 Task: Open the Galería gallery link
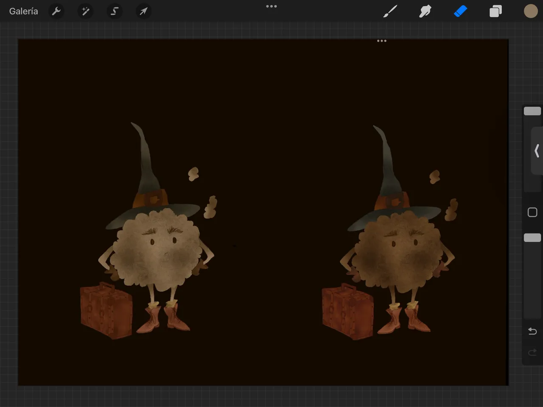coord(24,11)
